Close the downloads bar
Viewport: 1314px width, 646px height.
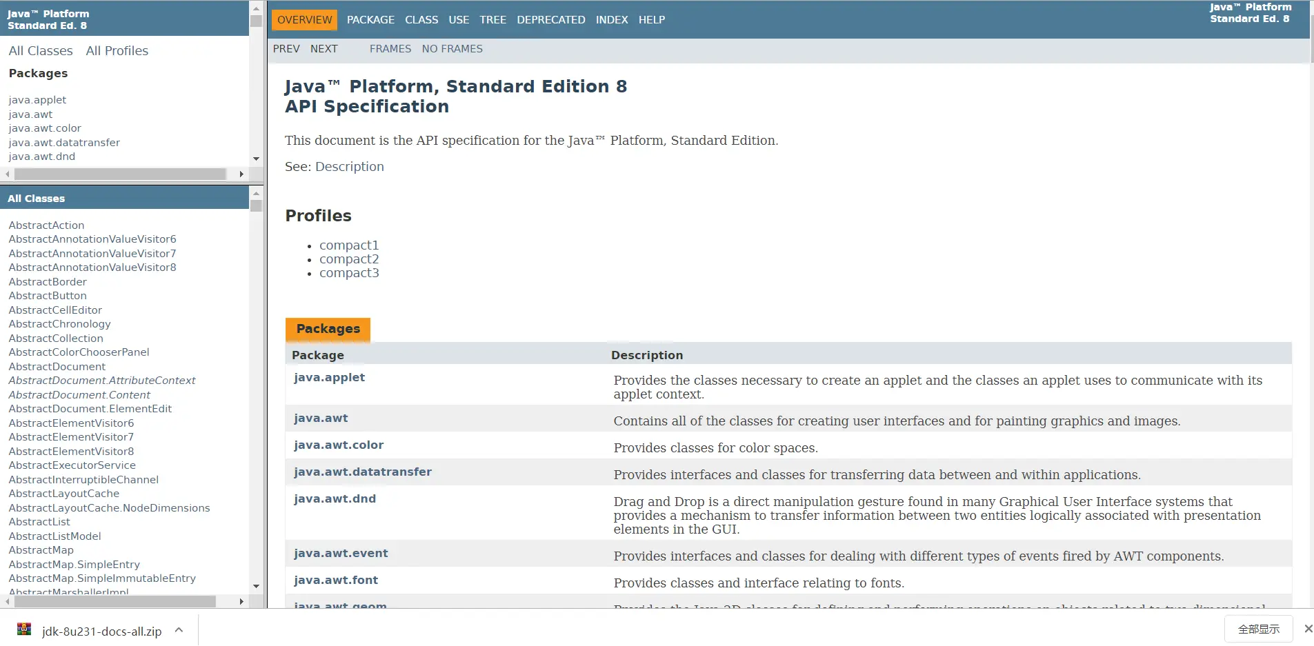[x=1307, y=629]
